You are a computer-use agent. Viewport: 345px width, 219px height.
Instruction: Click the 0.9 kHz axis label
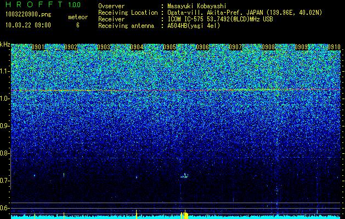tap(4, 126)
